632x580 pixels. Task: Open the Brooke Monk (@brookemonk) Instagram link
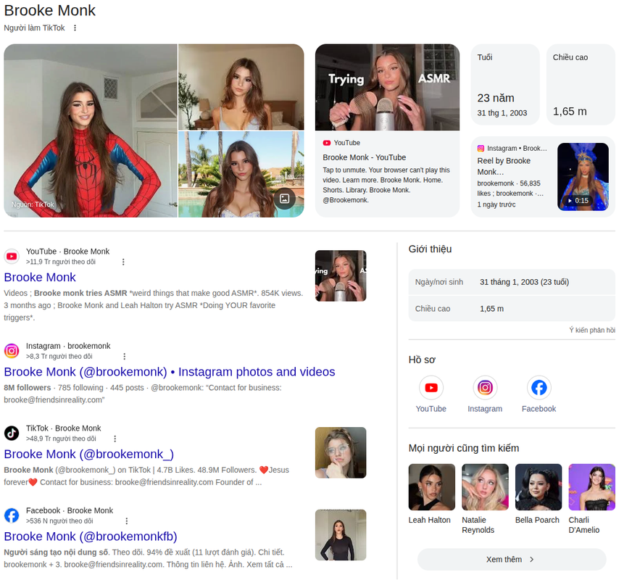pyautogui.click(x=170, y=372)
